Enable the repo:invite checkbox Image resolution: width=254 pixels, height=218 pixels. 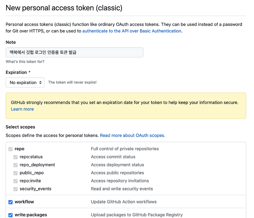(15, 181)
